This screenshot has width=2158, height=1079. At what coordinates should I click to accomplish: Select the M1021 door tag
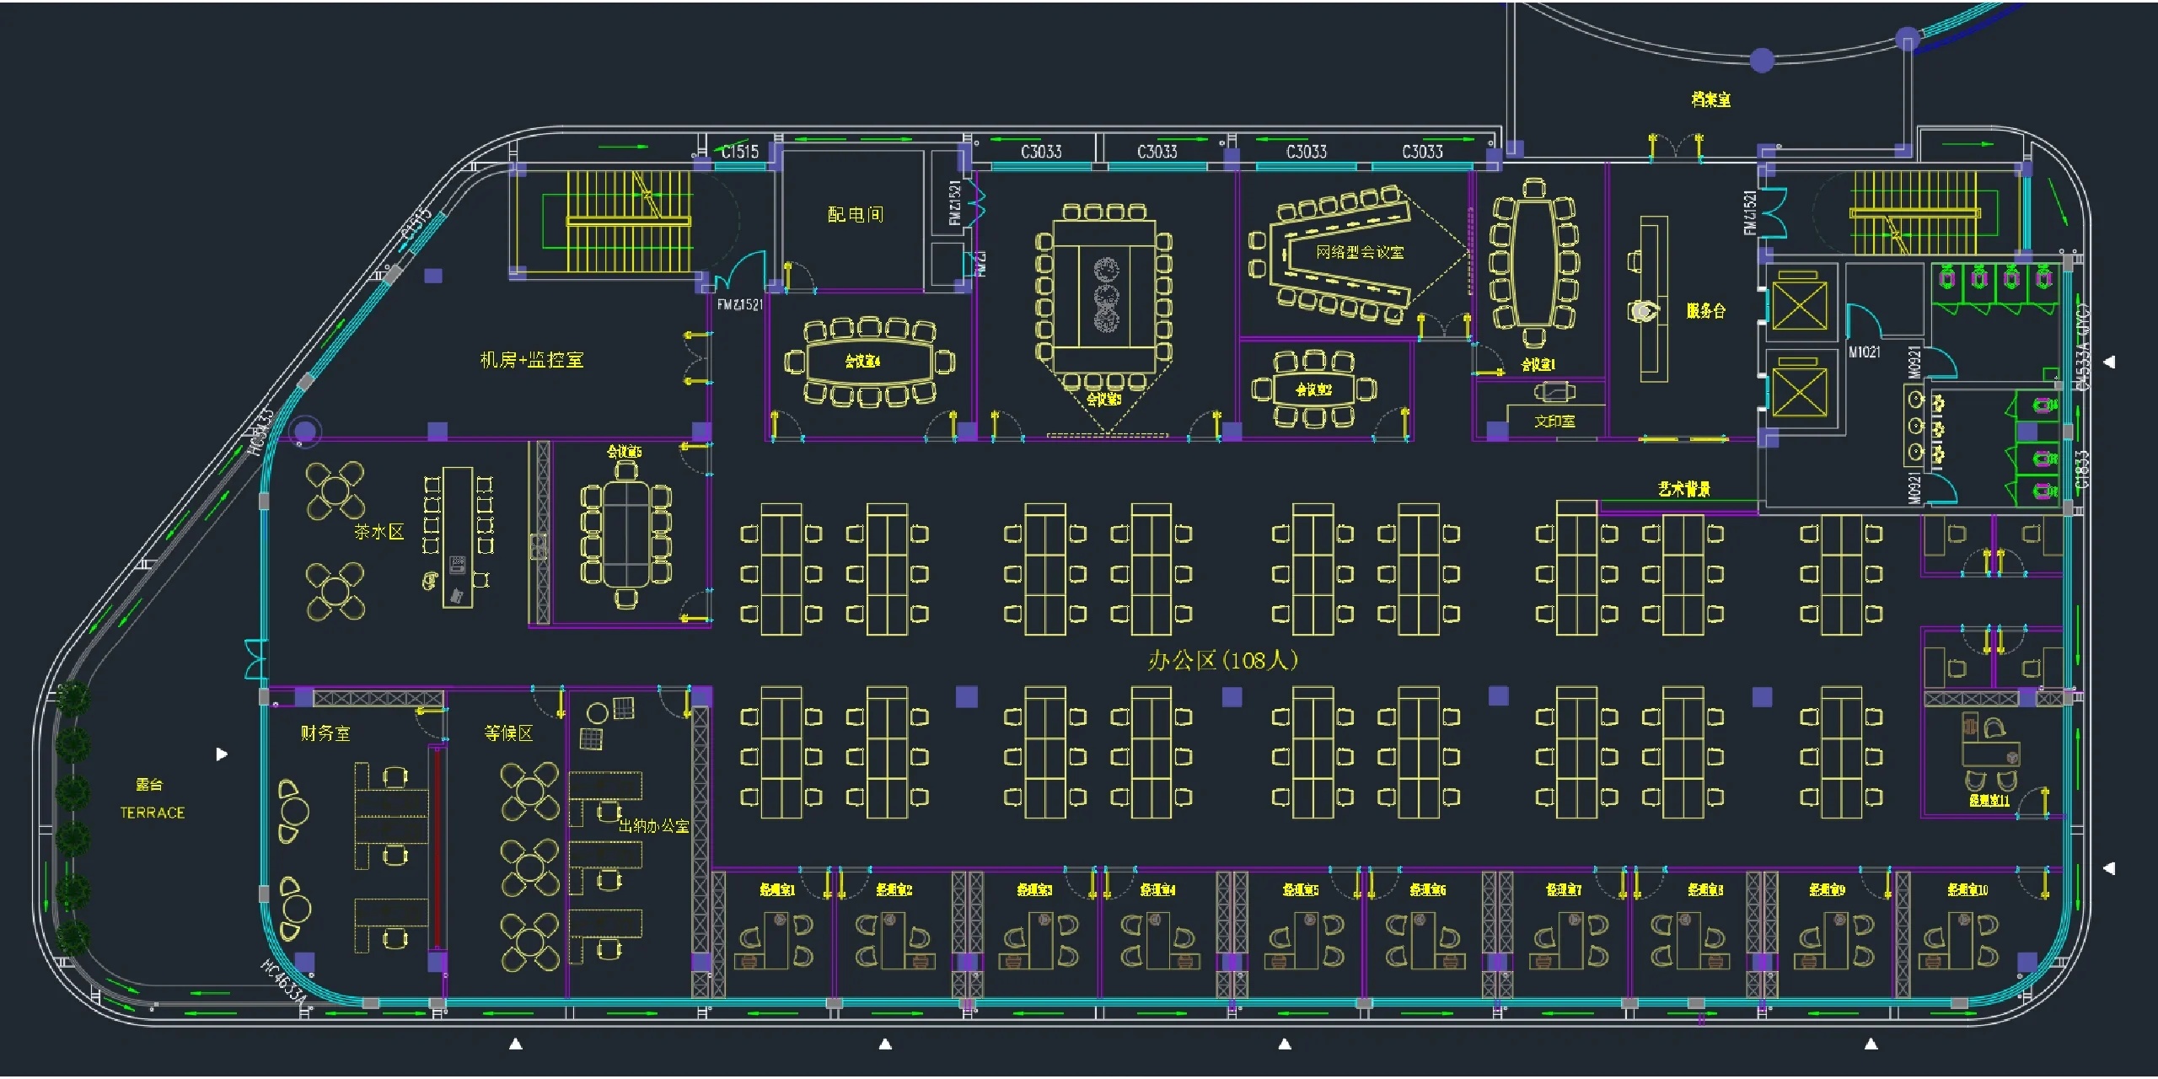pyautogui.click(x=1864, y=352)
